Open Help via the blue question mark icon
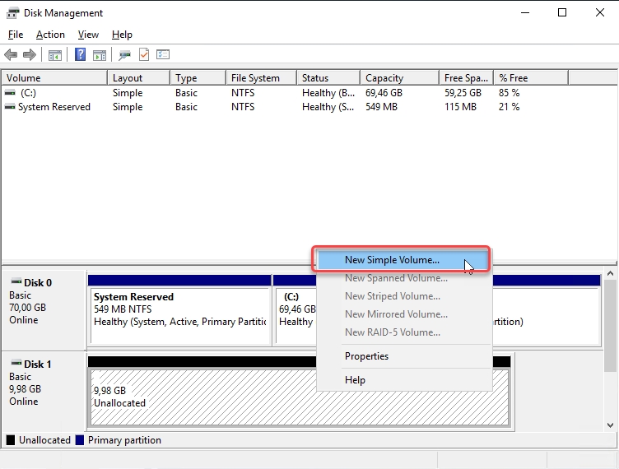Screen dimensions: 619x469 point(80,55)
